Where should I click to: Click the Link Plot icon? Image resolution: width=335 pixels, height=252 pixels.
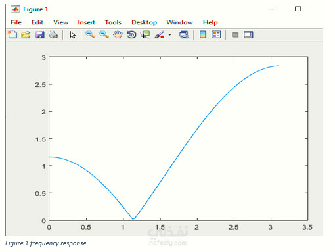coord(184,34)
